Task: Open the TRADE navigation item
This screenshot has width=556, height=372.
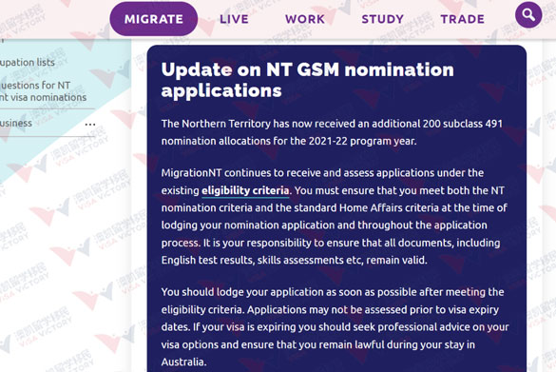Action: [x=463, y=19]
